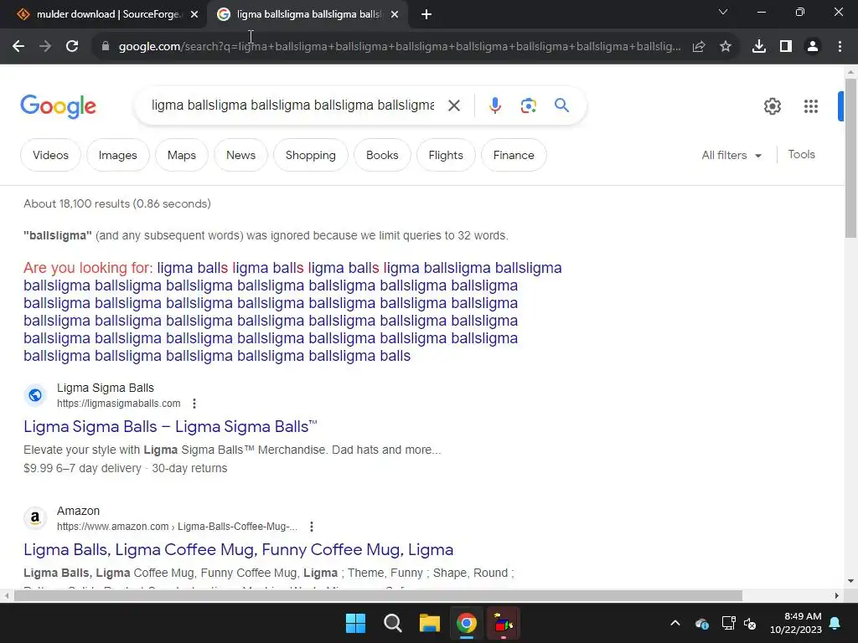Open the Ligma Coffee Mug Amazon result
The height and width of the screenshot is (643, 858).
[239, 549]
